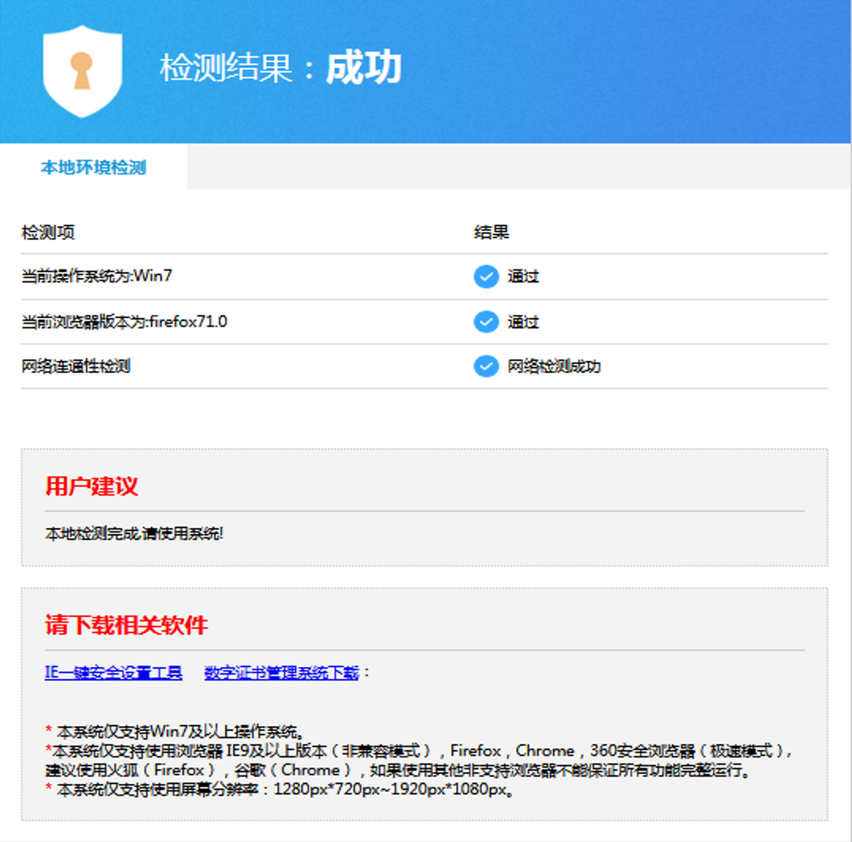Click the note about supported browsers IE9

tap(419, 751)
